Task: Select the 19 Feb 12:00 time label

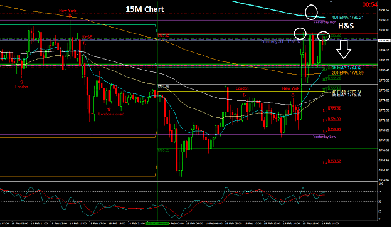Action: tap(272, 223)
